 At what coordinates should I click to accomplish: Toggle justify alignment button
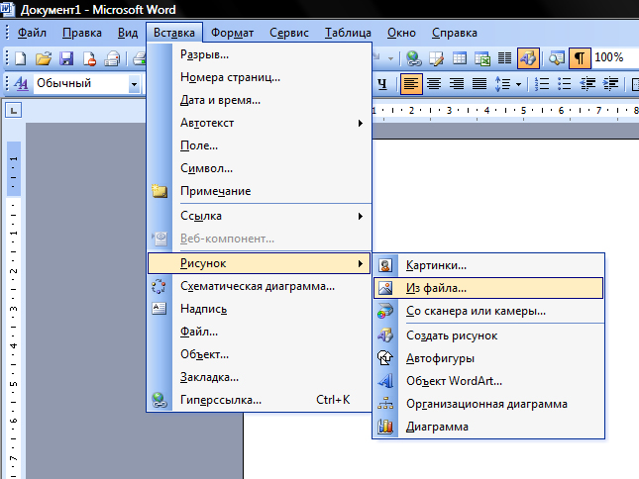coord(479,84)
